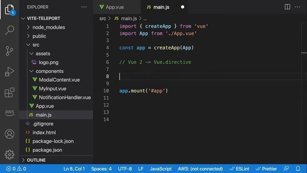Open the Source Control view icon
The height and width of the screenshot is (173, 307).
tap(10, 51)
